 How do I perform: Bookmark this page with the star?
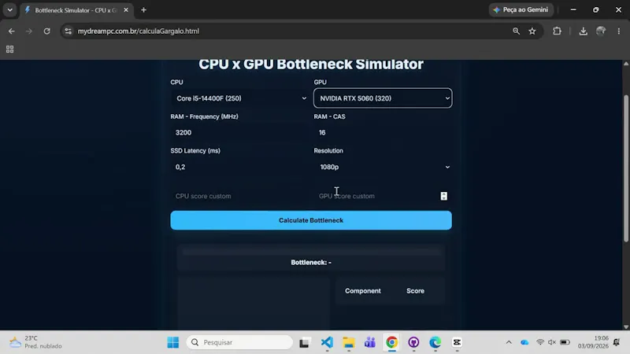click(x=532, y=31)
